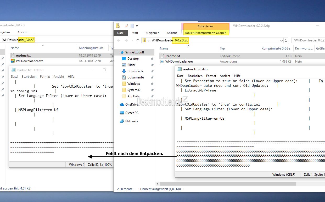Click Anwendung type cell of WHDownloader.exe
The image size is (325, 202).
click(228, 62)
